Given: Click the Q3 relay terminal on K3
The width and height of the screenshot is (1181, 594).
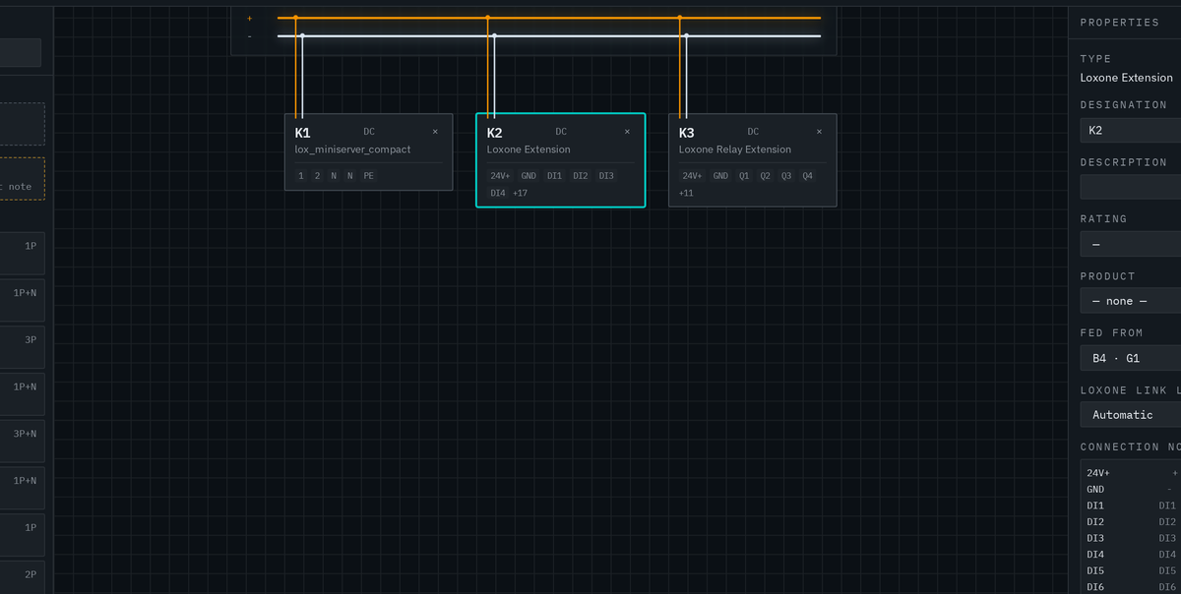Looking at the screenshot, I should coord(786,176).
